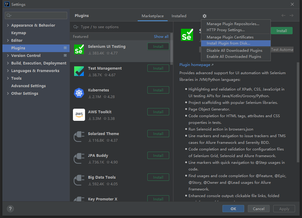Select Manage Plugin Repositories menu entry
The height and width of the screenshot is (218, 302).
tap(233, 24)
